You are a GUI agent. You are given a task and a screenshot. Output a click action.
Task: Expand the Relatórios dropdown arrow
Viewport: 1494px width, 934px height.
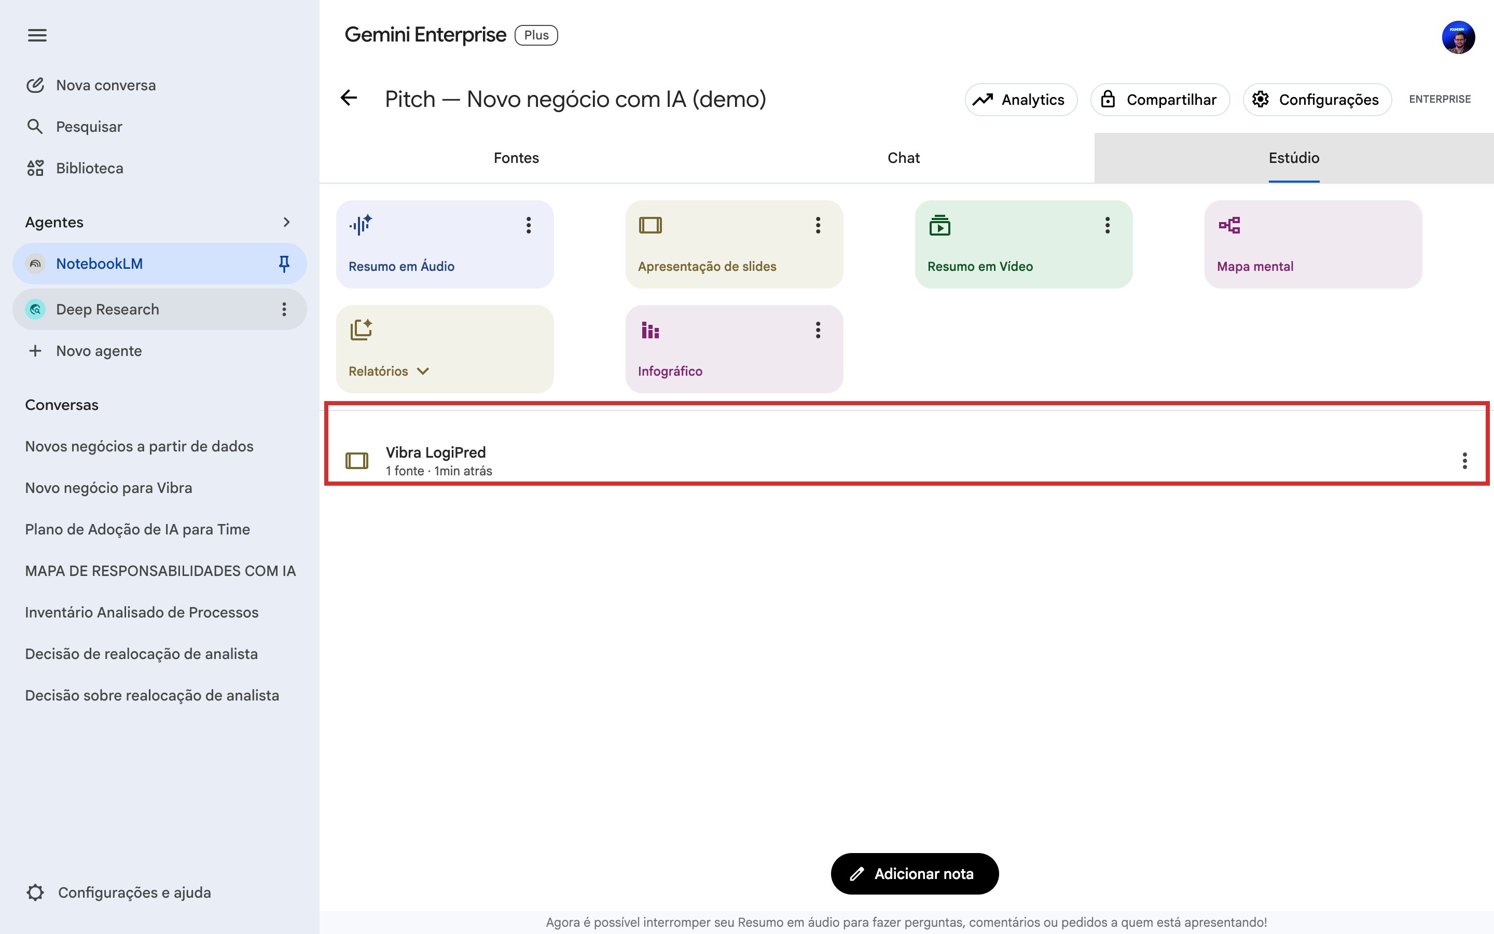tap(423, 371)
